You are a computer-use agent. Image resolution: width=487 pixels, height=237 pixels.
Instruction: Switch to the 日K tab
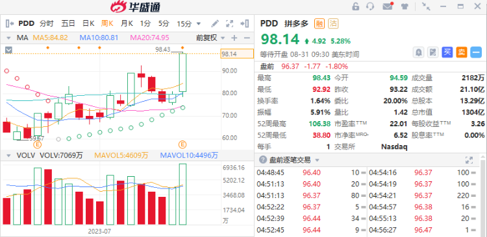tap(88, 23)
